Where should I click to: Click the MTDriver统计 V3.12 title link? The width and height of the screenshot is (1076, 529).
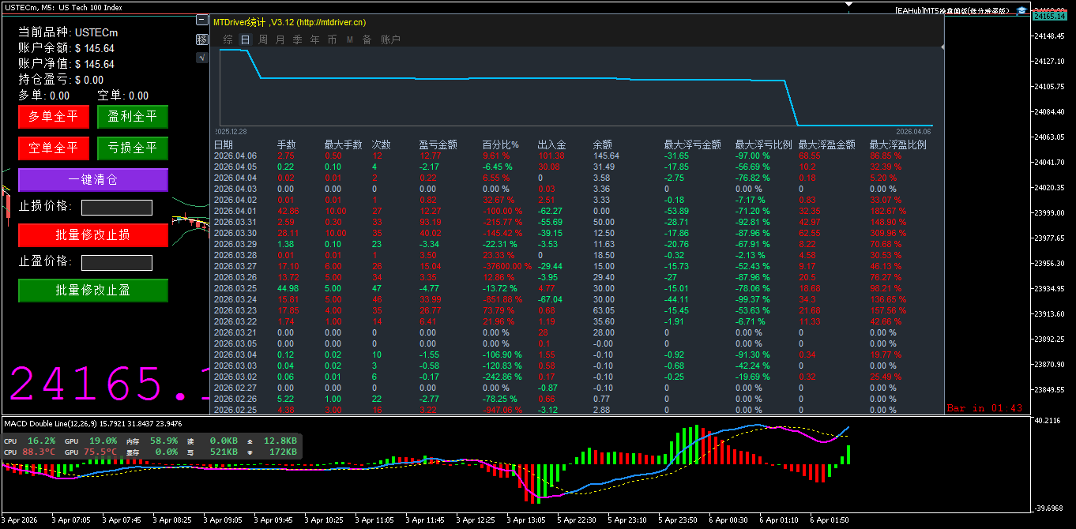(289, 23)
